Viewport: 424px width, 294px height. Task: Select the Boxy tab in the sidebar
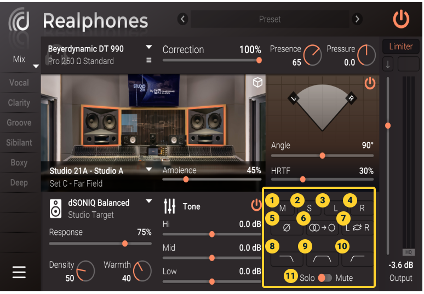click(19, 163)
